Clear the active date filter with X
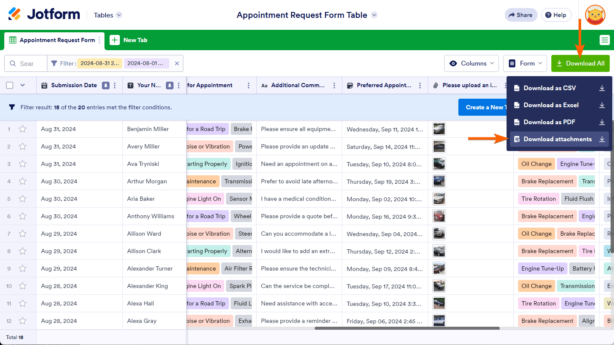Viewport: 614px width, 345px height. (x=177, y=63)
